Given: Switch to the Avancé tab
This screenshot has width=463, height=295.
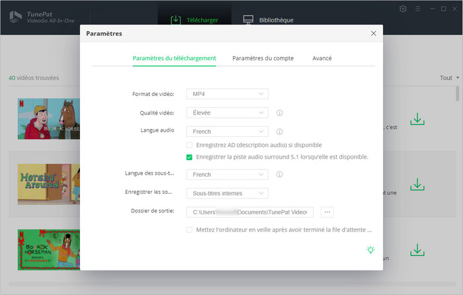Looking at the screenshot, I should 322,58.
